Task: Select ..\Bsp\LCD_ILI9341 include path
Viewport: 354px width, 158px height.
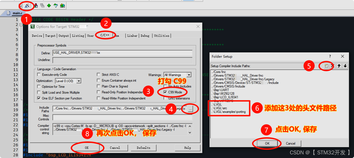Action: 225,97
